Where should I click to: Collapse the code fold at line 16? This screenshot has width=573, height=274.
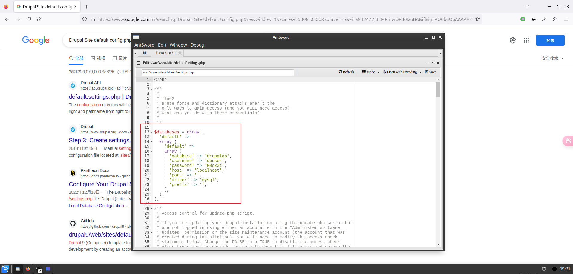(x=151, y=151)
